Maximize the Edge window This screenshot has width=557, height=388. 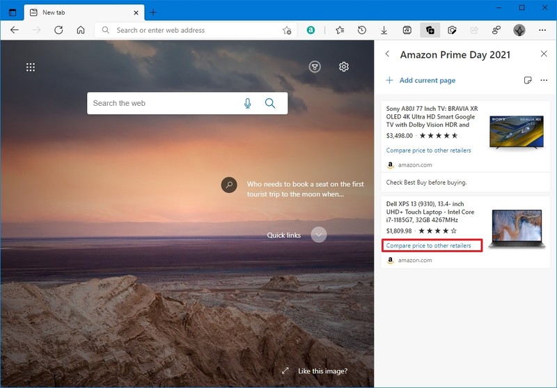point(521,8)
